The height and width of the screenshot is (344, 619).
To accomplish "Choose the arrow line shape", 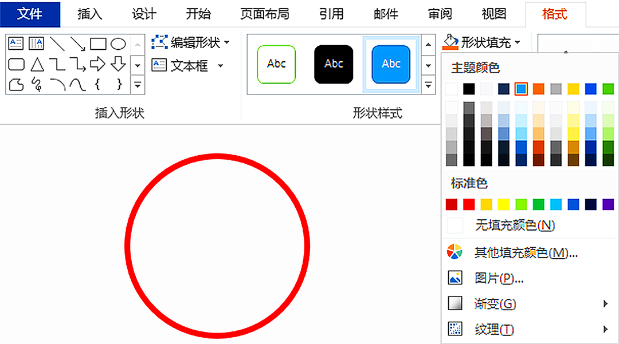I will click(77, 44).
